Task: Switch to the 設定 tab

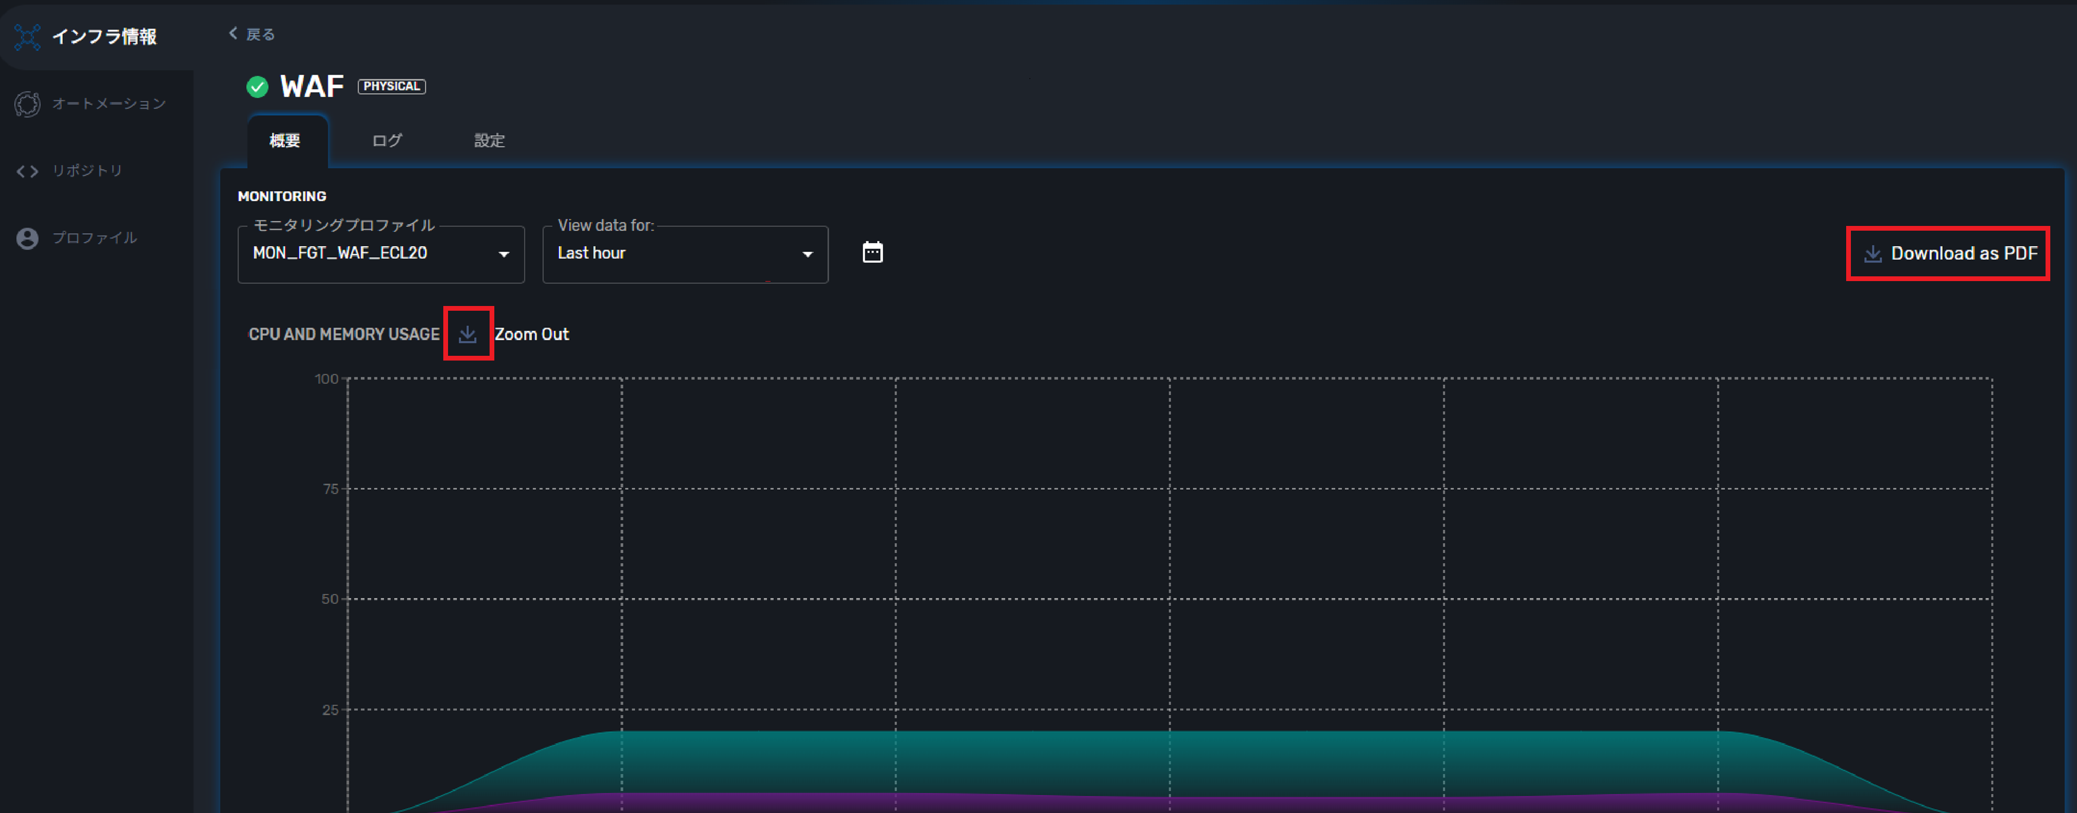Action: point(488,141)
